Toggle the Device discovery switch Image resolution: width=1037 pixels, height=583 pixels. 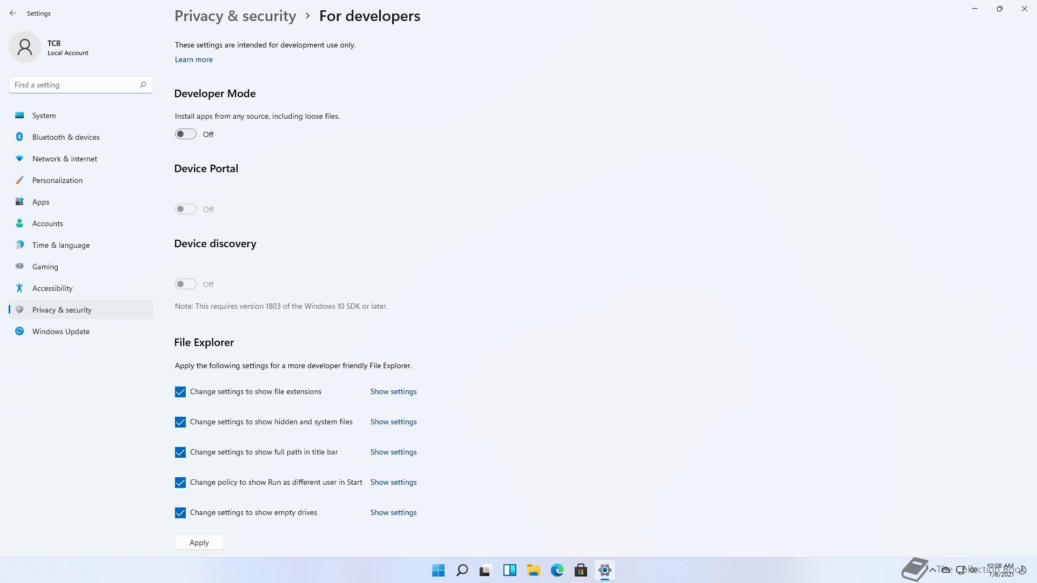click(x=185, y=284)
